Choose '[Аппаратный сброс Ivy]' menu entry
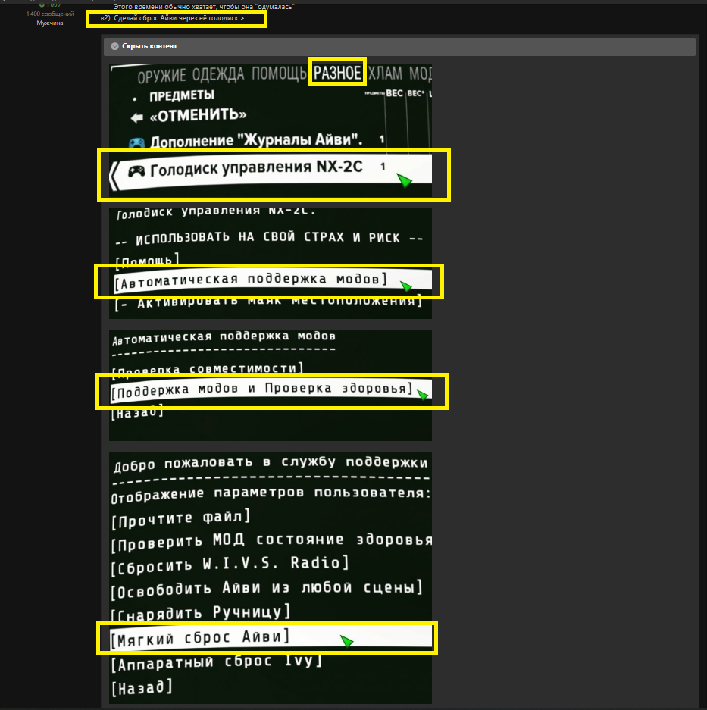 pyautogui.click(x=216, y=662)
